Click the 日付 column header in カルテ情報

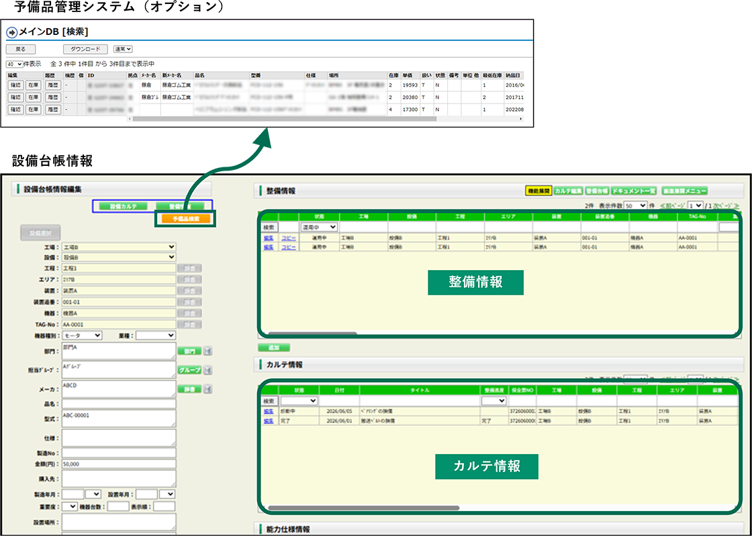[x=340, y=391]
